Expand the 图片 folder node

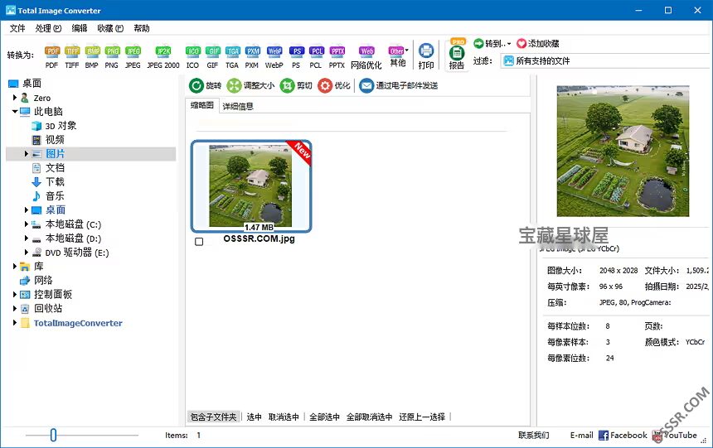(27, 153)
